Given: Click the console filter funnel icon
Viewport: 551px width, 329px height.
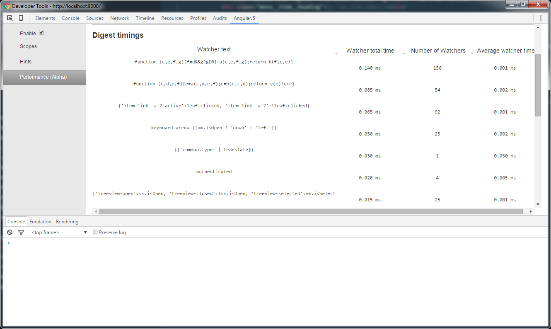Looking at the screenshot, I should pyautogui.click(x=21, y=232).
